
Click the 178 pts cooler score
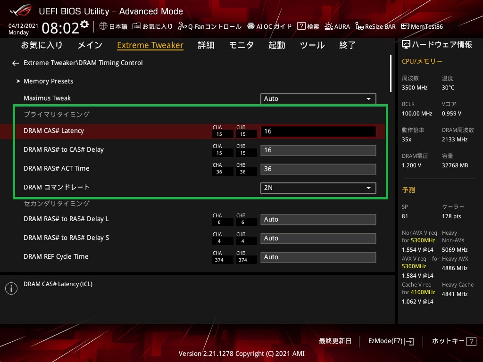(x=451, y=216)
